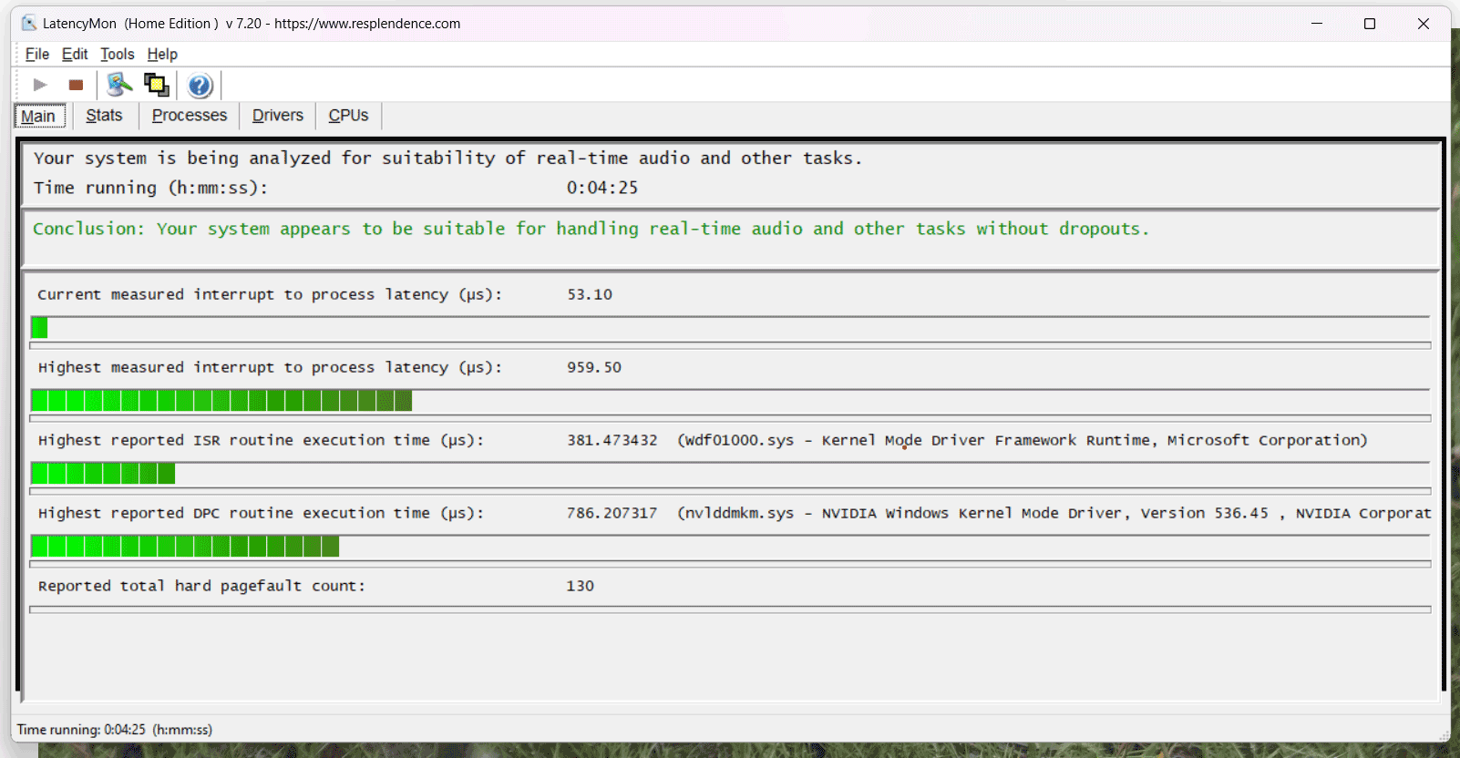Screen dimensions: 1460x758
Task: Close the LatencyMon window
Action: pos(1424,24)
